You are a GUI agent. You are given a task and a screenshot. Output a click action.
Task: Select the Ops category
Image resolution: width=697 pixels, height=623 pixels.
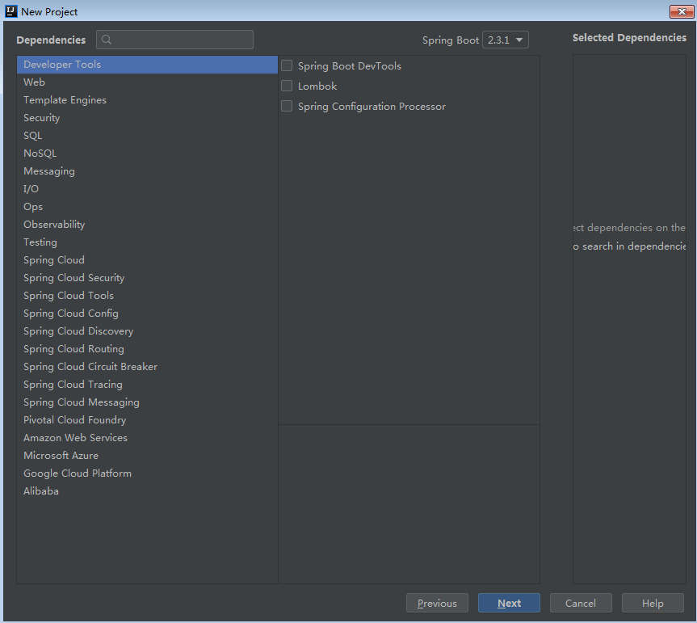pyautogui.click(x=147, y=207)
